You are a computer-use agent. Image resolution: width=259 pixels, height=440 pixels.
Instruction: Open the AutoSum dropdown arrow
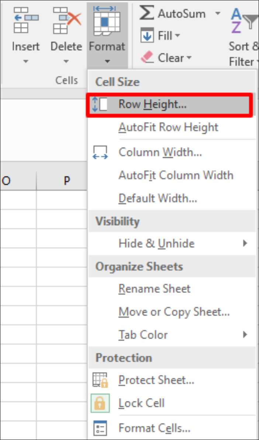tap(218, 14)
